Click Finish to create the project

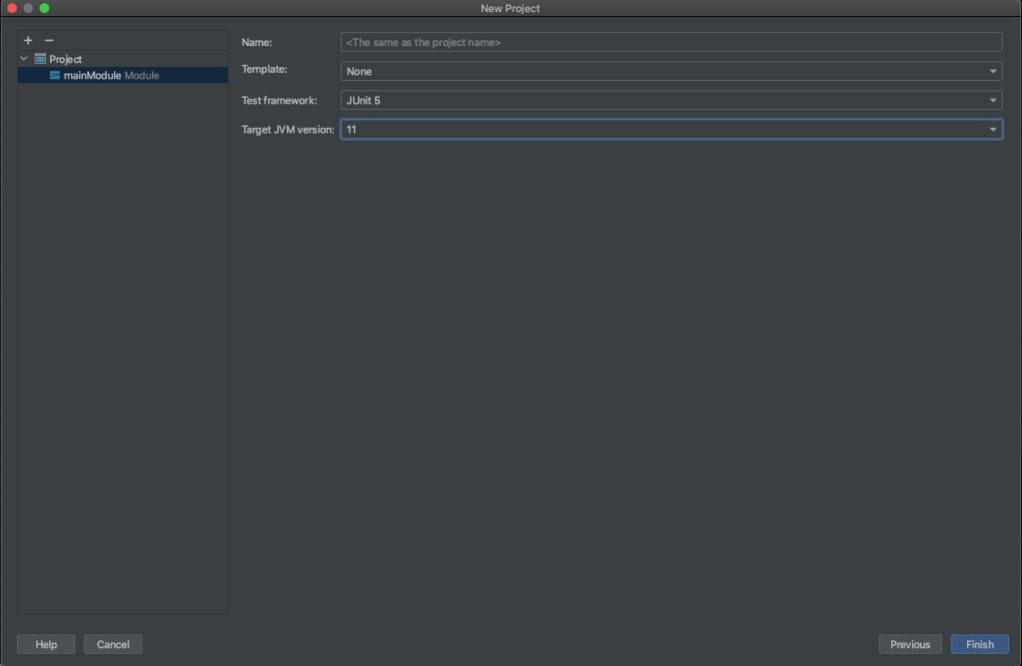pos(979,645)
